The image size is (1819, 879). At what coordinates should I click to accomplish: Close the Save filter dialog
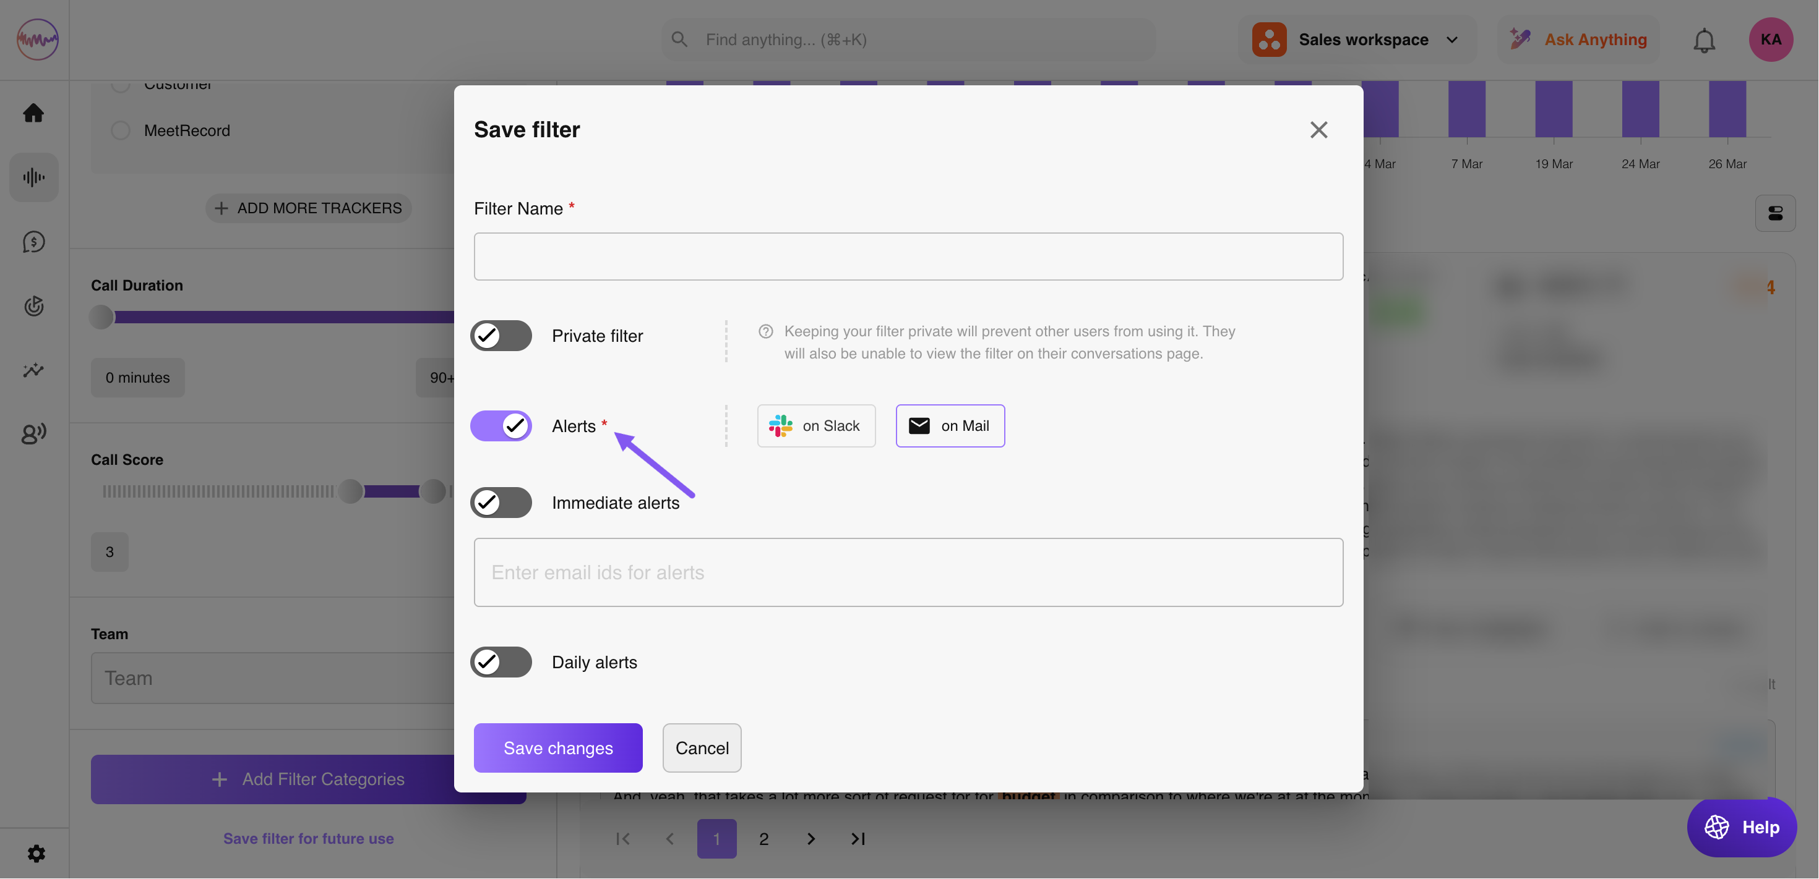pos(1318,130)
